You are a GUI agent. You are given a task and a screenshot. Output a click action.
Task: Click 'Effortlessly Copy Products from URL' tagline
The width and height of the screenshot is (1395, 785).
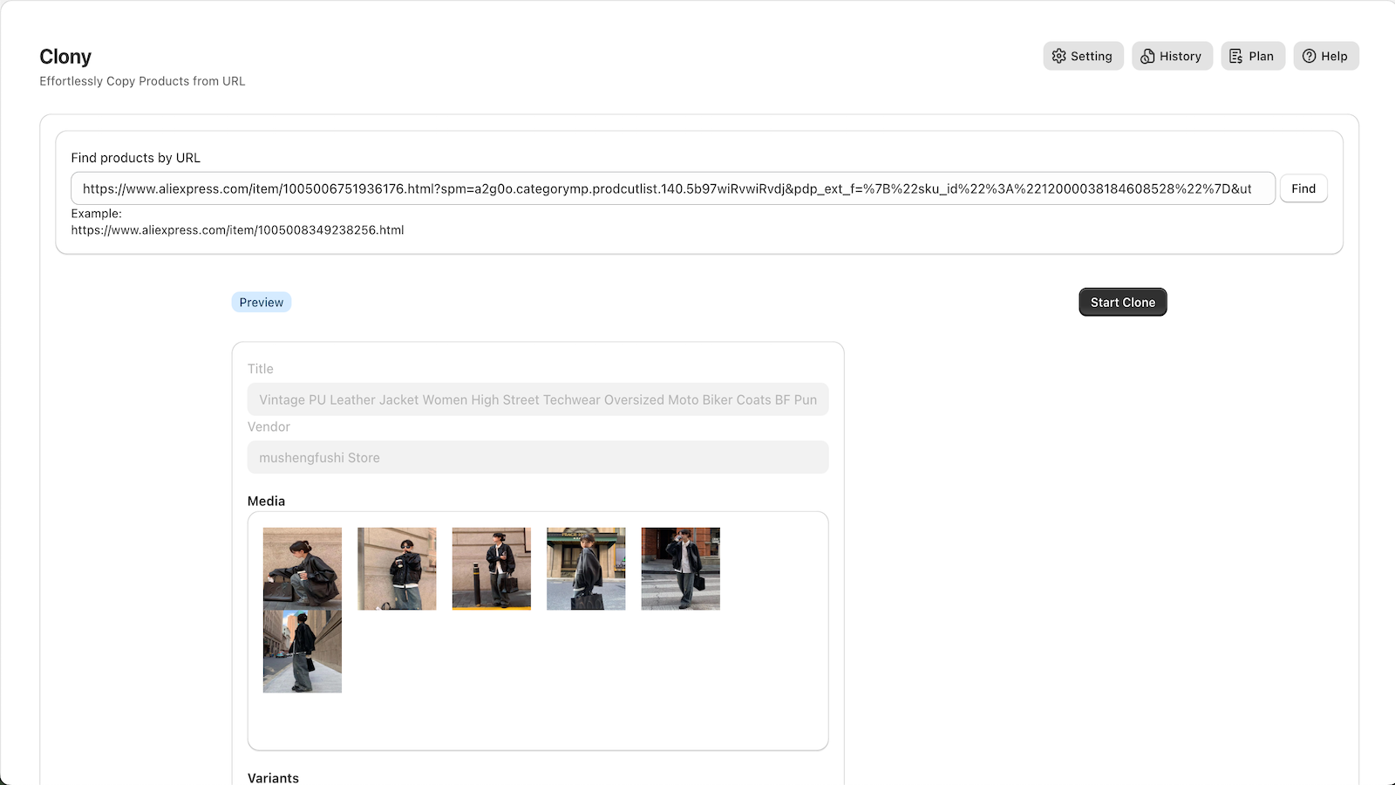click(142, 81)
